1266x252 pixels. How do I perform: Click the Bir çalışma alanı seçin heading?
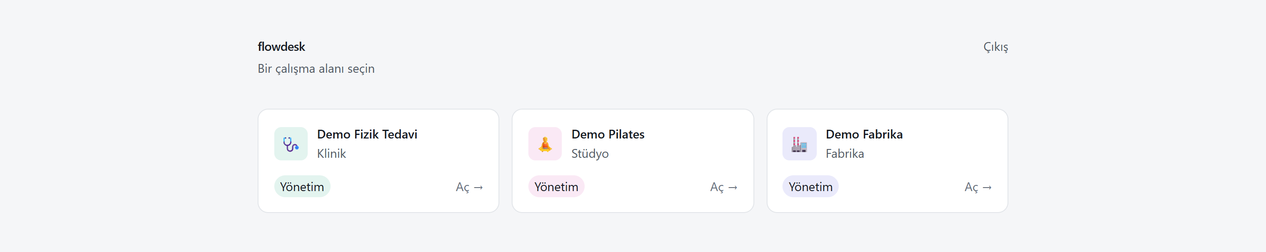point(316,69)
